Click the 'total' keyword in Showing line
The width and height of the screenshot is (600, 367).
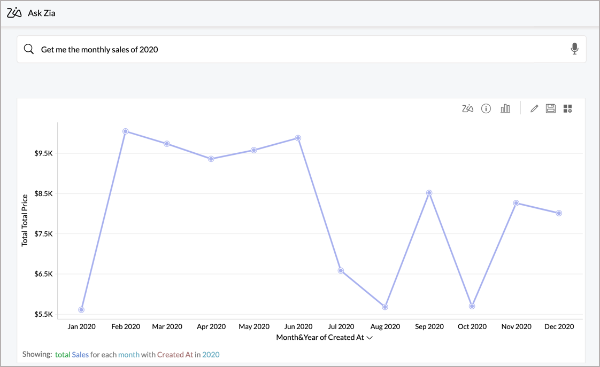tap(62, 355)
